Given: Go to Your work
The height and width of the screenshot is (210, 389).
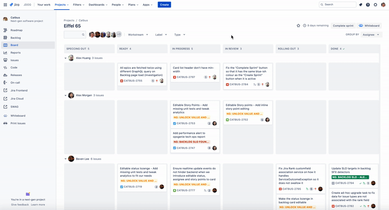Looking at the screenshot, I should pos(44,5).
